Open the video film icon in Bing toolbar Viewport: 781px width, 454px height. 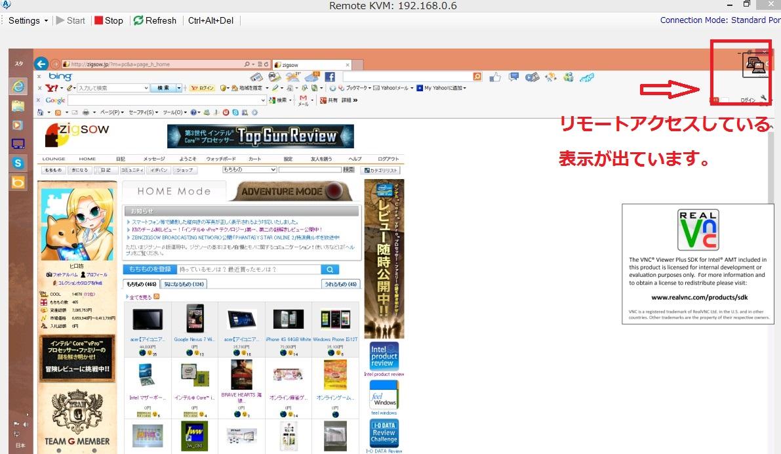pos(532,77)
